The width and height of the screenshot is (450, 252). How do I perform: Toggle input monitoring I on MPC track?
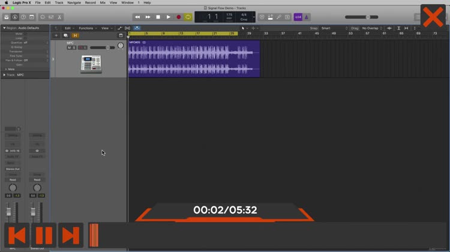85,47
